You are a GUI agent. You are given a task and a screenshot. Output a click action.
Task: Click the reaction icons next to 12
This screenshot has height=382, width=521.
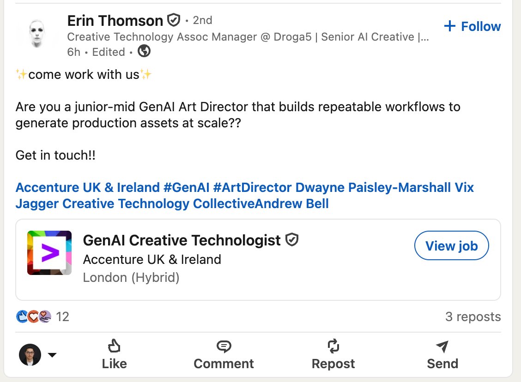tap(34, 316)
